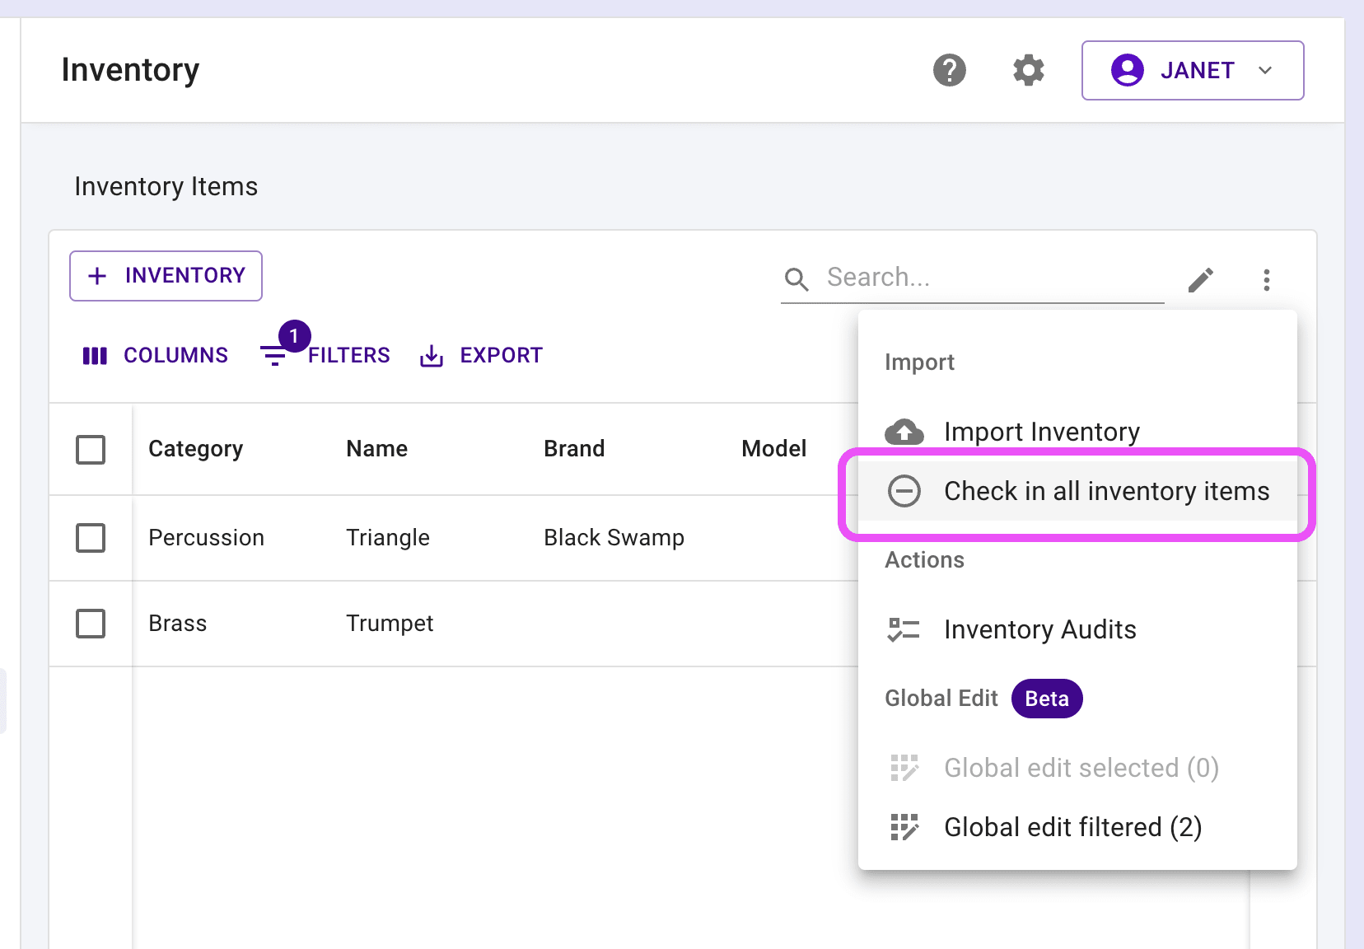The height and width of the screenshot is (949, 1364).
Task: Select the Brass Trumpet row checkbox
Action: point(91,624)
